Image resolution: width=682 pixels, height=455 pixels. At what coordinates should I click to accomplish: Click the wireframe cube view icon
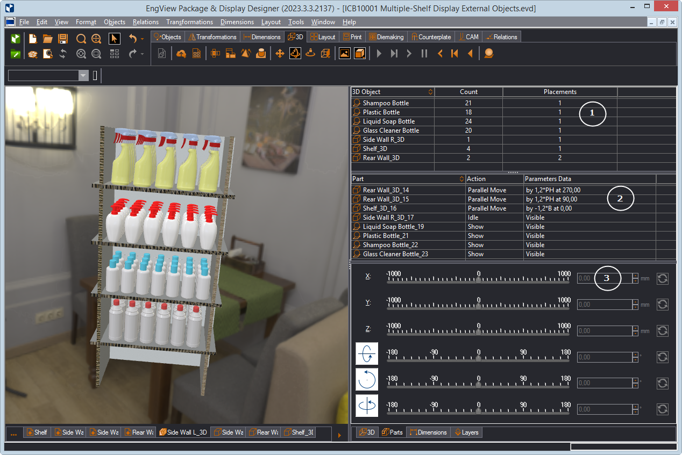325,54
